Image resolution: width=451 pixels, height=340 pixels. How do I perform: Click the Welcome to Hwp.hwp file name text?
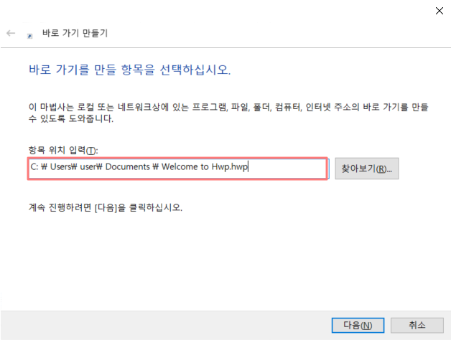(x=205, y=167)
